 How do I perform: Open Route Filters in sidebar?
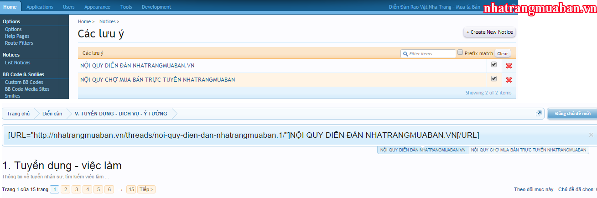19,43
